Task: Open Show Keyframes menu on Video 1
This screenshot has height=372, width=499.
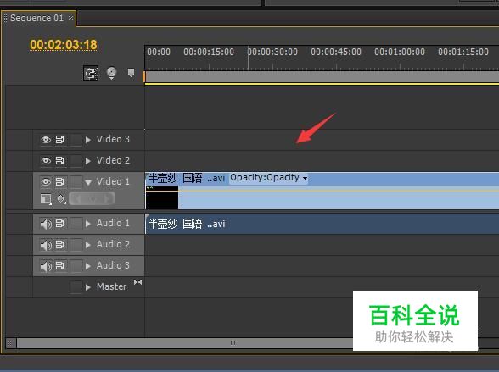Action: pyautogui.click(x=61, y=199)
